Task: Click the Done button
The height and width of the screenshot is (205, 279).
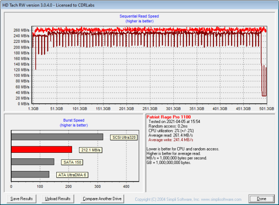Action: 261,198
